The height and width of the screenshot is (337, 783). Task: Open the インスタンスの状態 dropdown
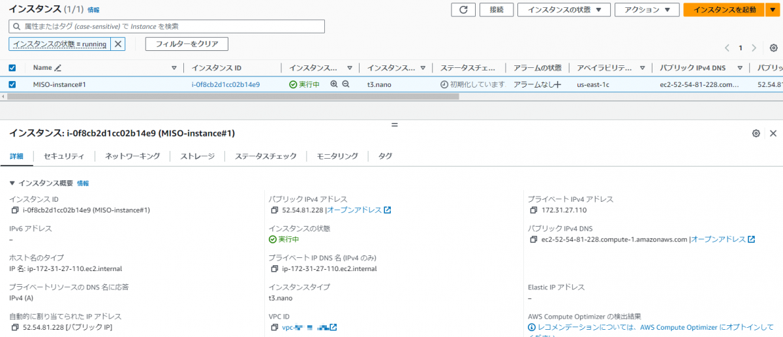tap(564, 10)
